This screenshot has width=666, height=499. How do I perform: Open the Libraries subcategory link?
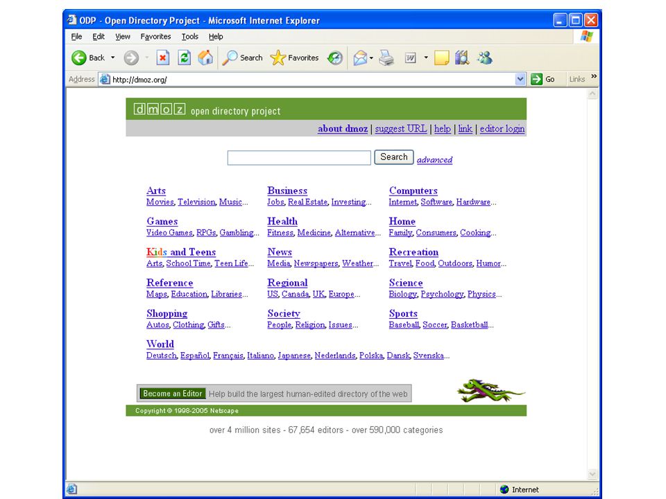coord(226,294)
